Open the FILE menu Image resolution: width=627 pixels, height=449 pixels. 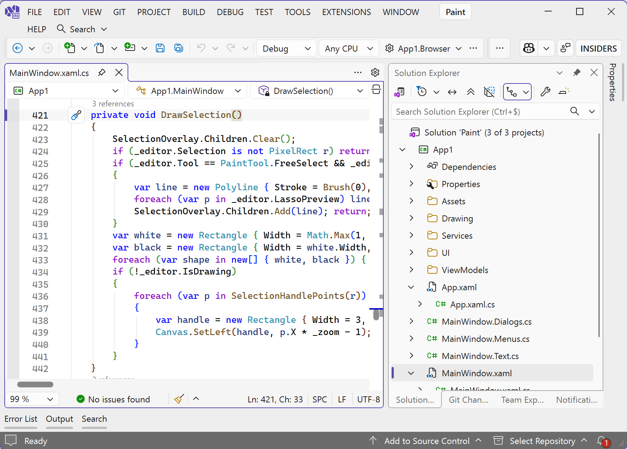coord(35,12)
